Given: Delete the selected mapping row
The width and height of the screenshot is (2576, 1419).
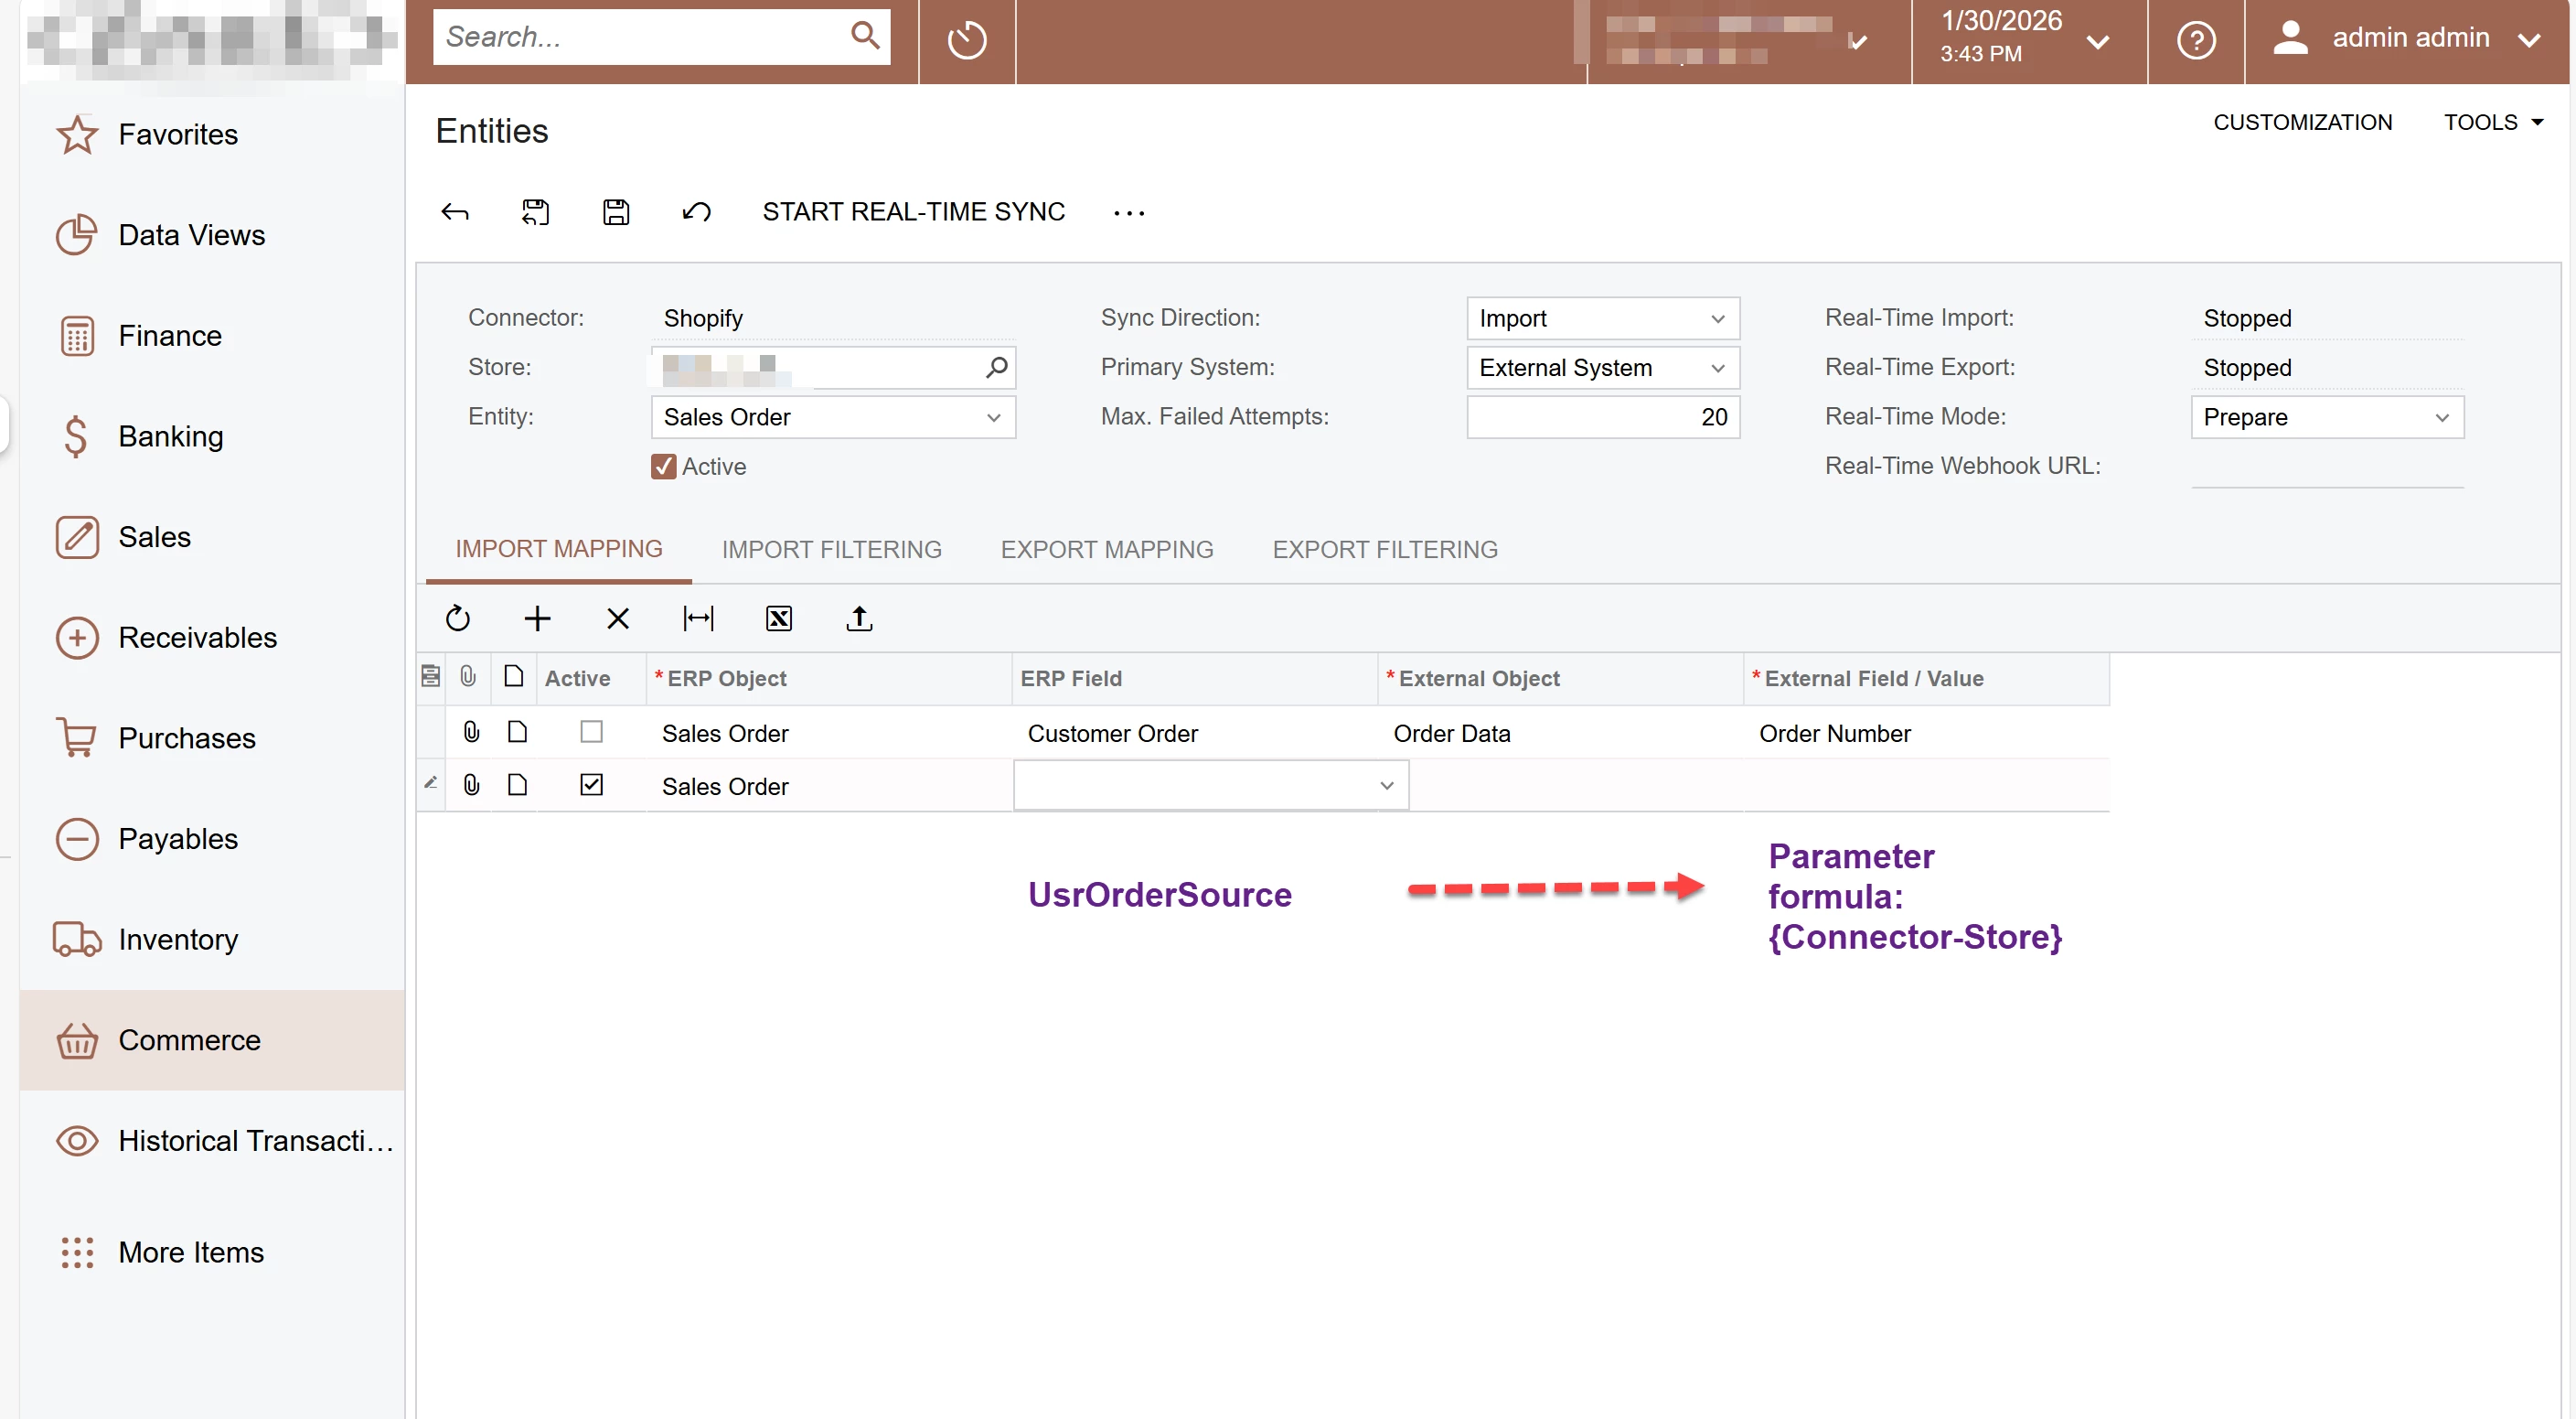Looking at the screenshot, I should (x=618, y=618).
